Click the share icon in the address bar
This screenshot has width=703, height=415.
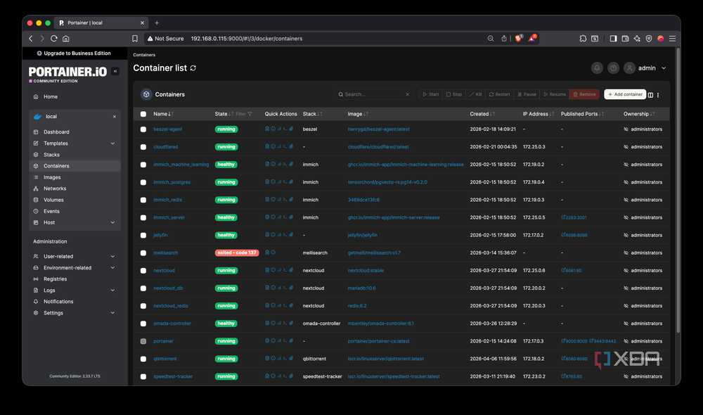[503, 39]
